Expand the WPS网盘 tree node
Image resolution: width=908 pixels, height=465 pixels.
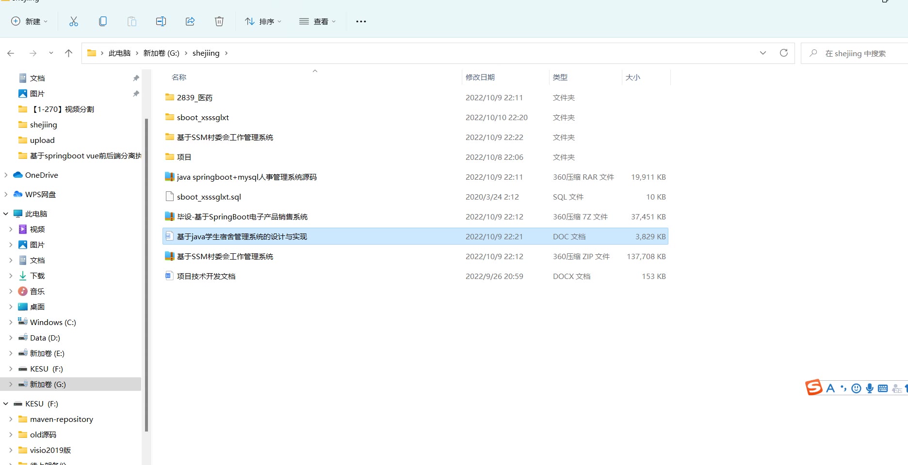pos(6,194)
